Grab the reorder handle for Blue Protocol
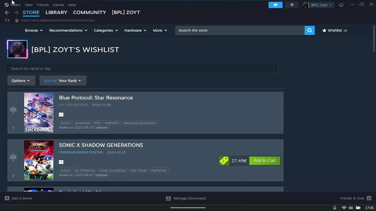The height and width of the screenshot is (211, 376). click(13, 110)
